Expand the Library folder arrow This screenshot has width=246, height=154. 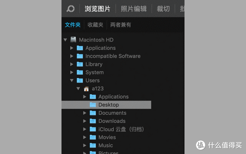tap(72, 64)
